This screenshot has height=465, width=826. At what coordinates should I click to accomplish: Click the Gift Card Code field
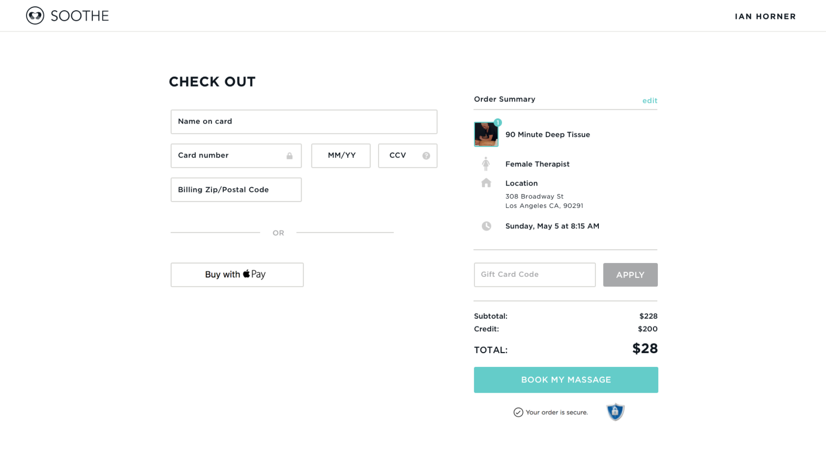coord(535,275)
